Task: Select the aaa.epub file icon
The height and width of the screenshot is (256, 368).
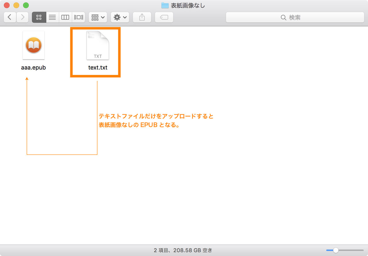Action: pos(34,45)
